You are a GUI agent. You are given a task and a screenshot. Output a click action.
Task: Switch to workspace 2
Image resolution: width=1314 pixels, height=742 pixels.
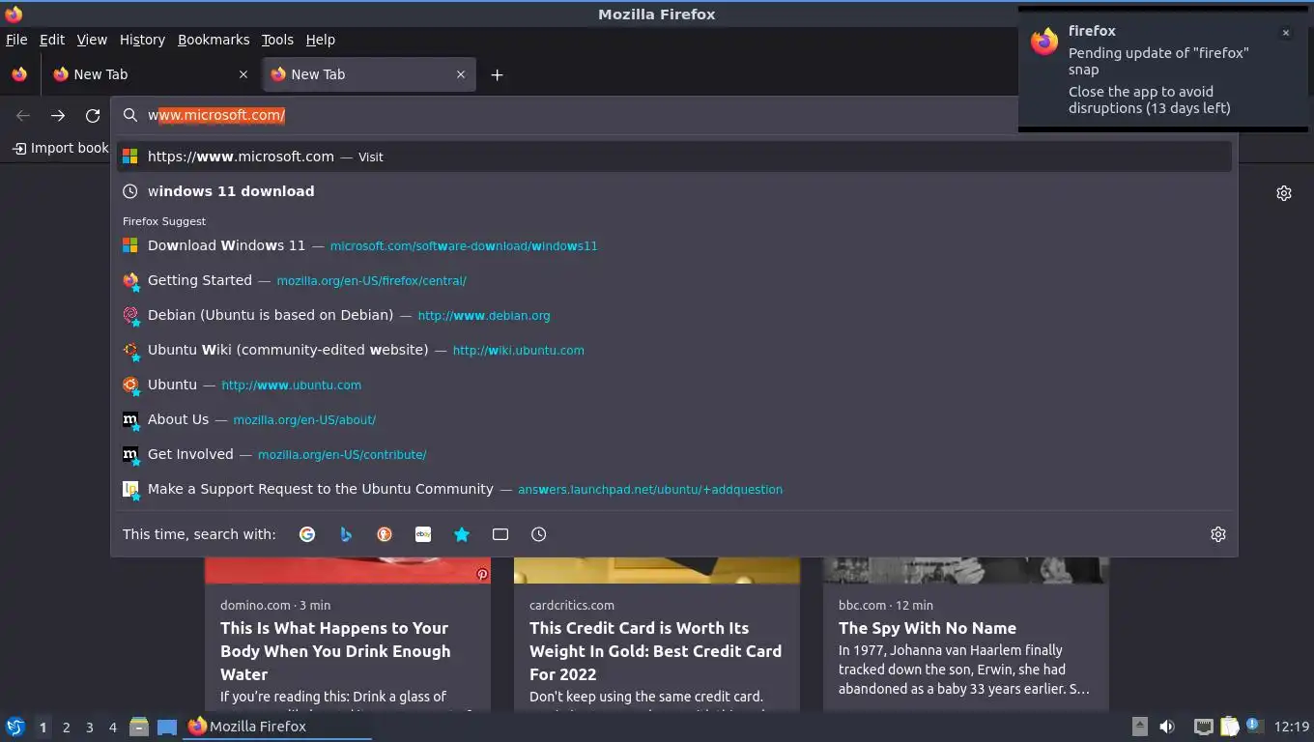click(66, 728)
